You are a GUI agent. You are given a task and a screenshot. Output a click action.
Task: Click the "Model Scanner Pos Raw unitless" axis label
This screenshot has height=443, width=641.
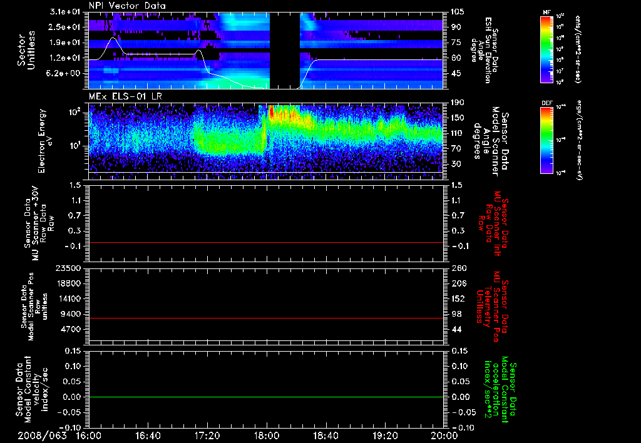point(34,307)
